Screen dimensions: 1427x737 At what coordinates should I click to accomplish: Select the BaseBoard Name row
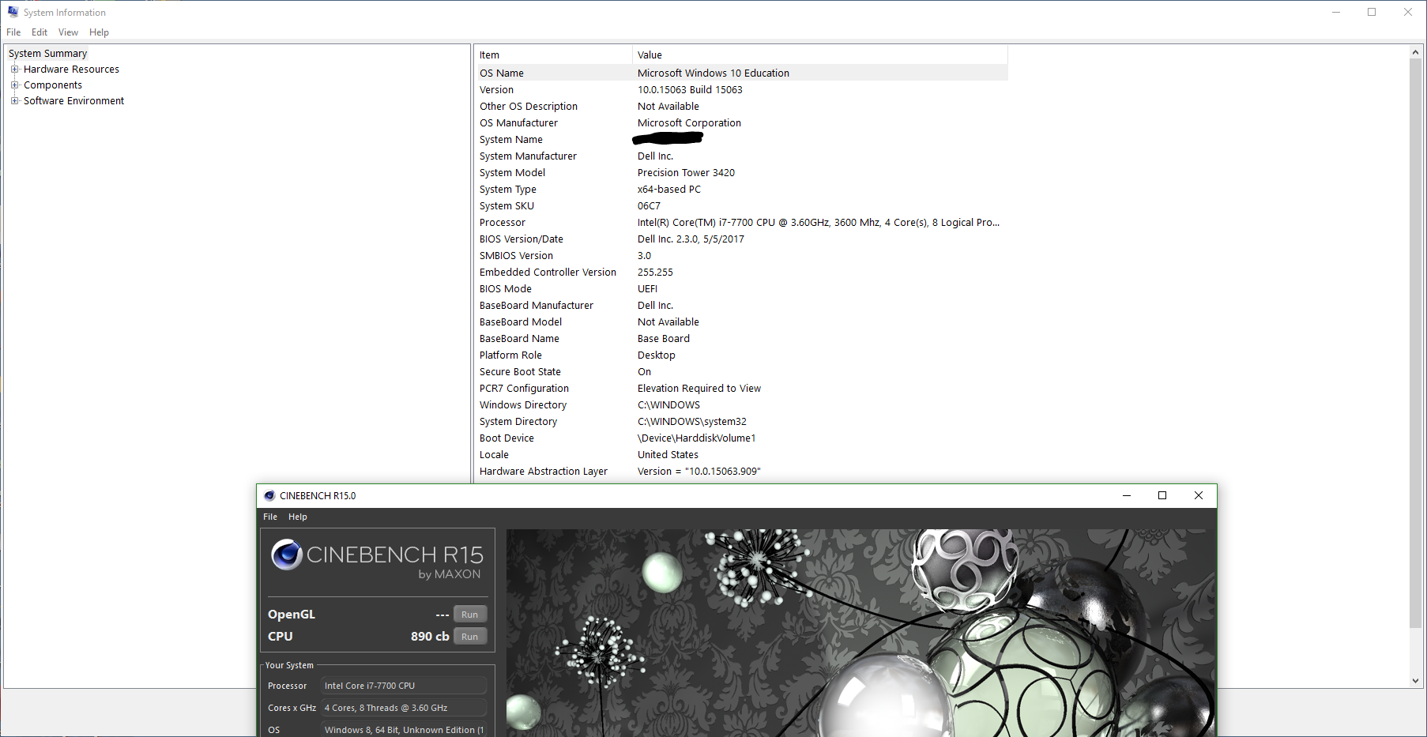pos(741,339)
